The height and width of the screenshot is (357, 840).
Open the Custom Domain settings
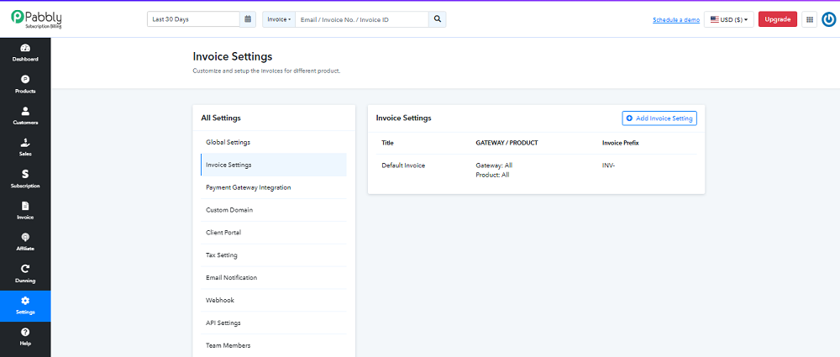click(x=274, y=210)
